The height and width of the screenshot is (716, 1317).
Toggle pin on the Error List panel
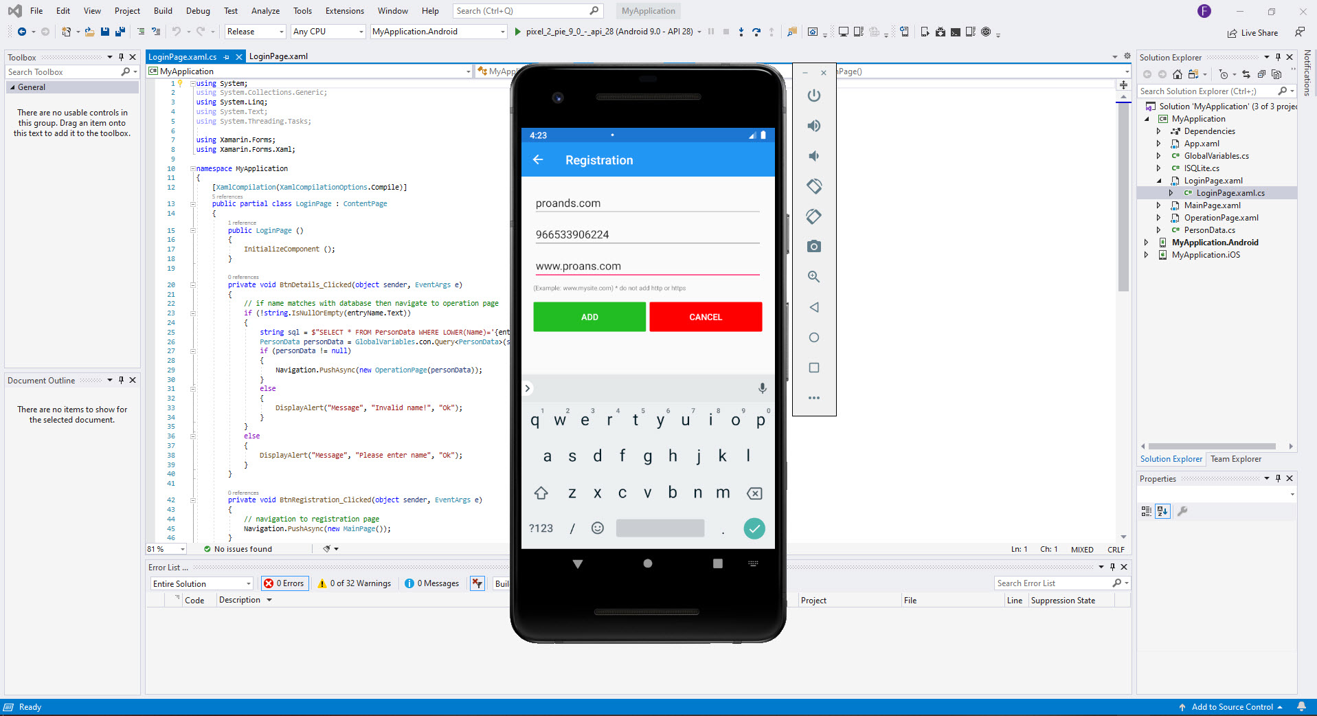pos(1112,567)
